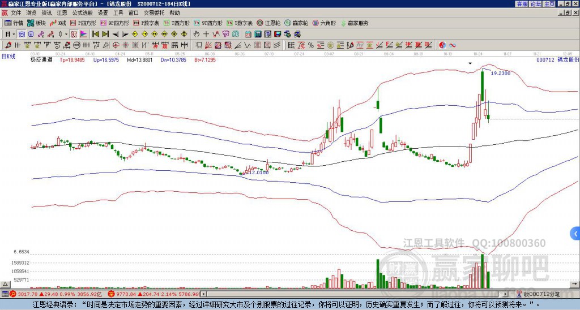
Task: Jump to first bar icon
Action: click(95, 35)
